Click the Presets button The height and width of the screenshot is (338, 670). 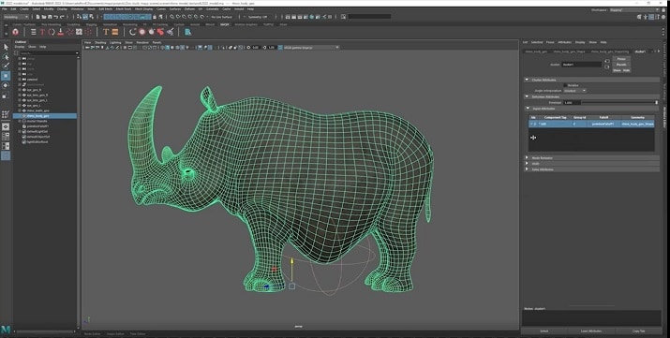621,65
